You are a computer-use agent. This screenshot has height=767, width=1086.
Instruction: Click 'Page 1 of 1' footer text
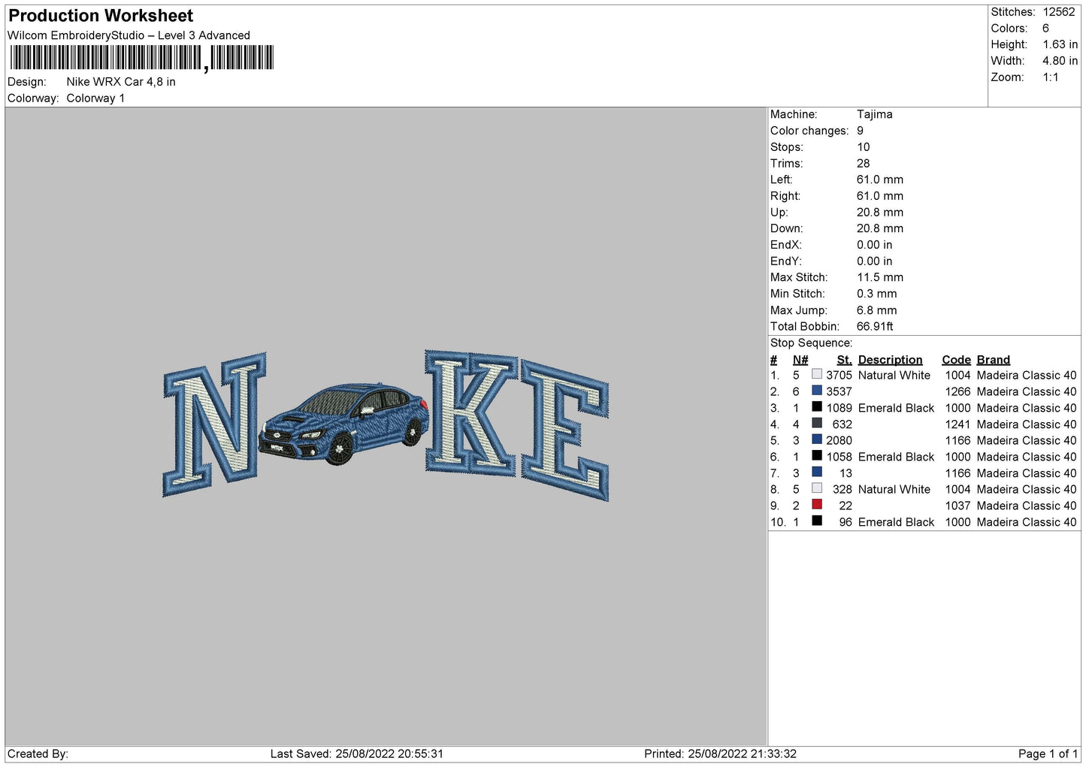coord(1048,754)
